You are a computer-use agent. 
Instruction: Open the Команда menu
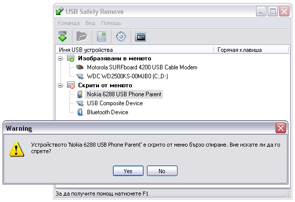coord(68,23)
